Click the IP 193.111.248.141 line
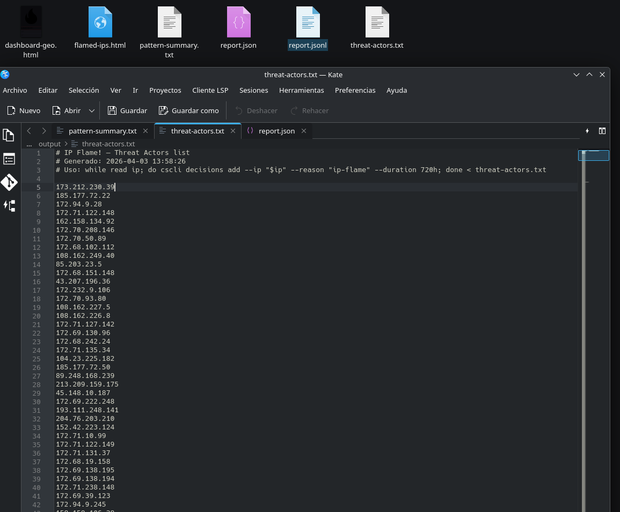Viewport: 620px width, 512px height. pos(87,410)
